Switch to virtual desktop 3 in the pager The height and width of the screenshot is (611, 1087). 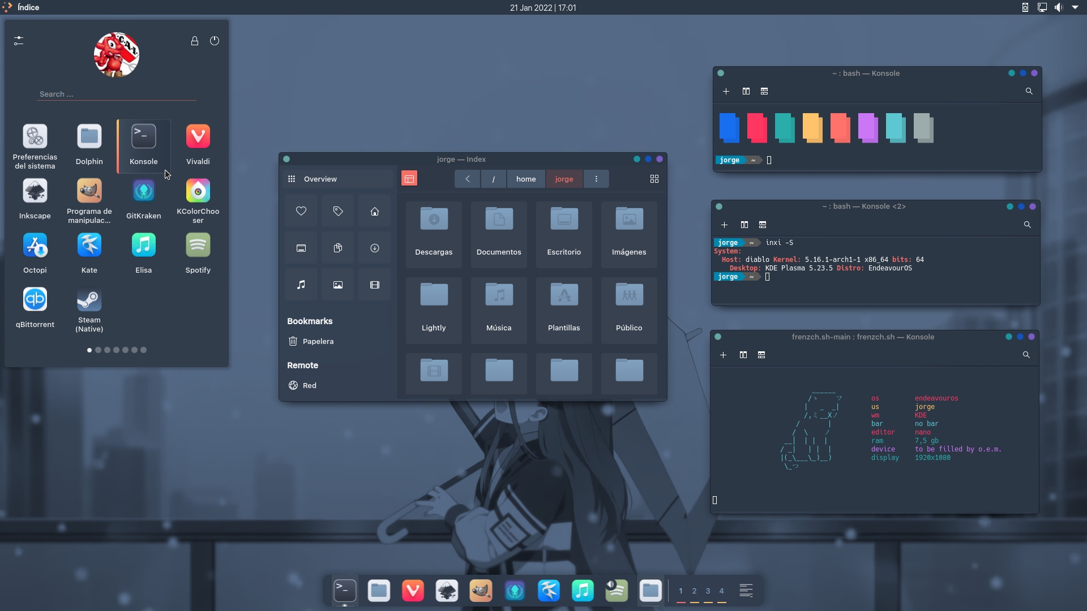point(708,592)
